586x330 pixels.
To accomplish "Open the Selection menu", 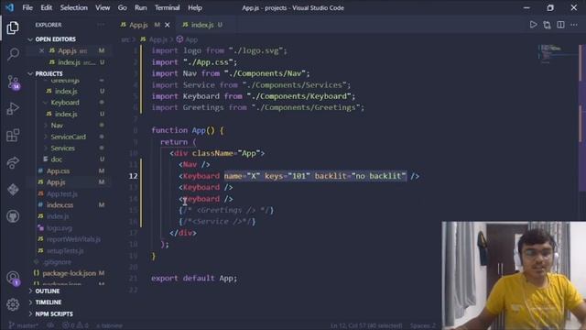I will tap(74, 7).
